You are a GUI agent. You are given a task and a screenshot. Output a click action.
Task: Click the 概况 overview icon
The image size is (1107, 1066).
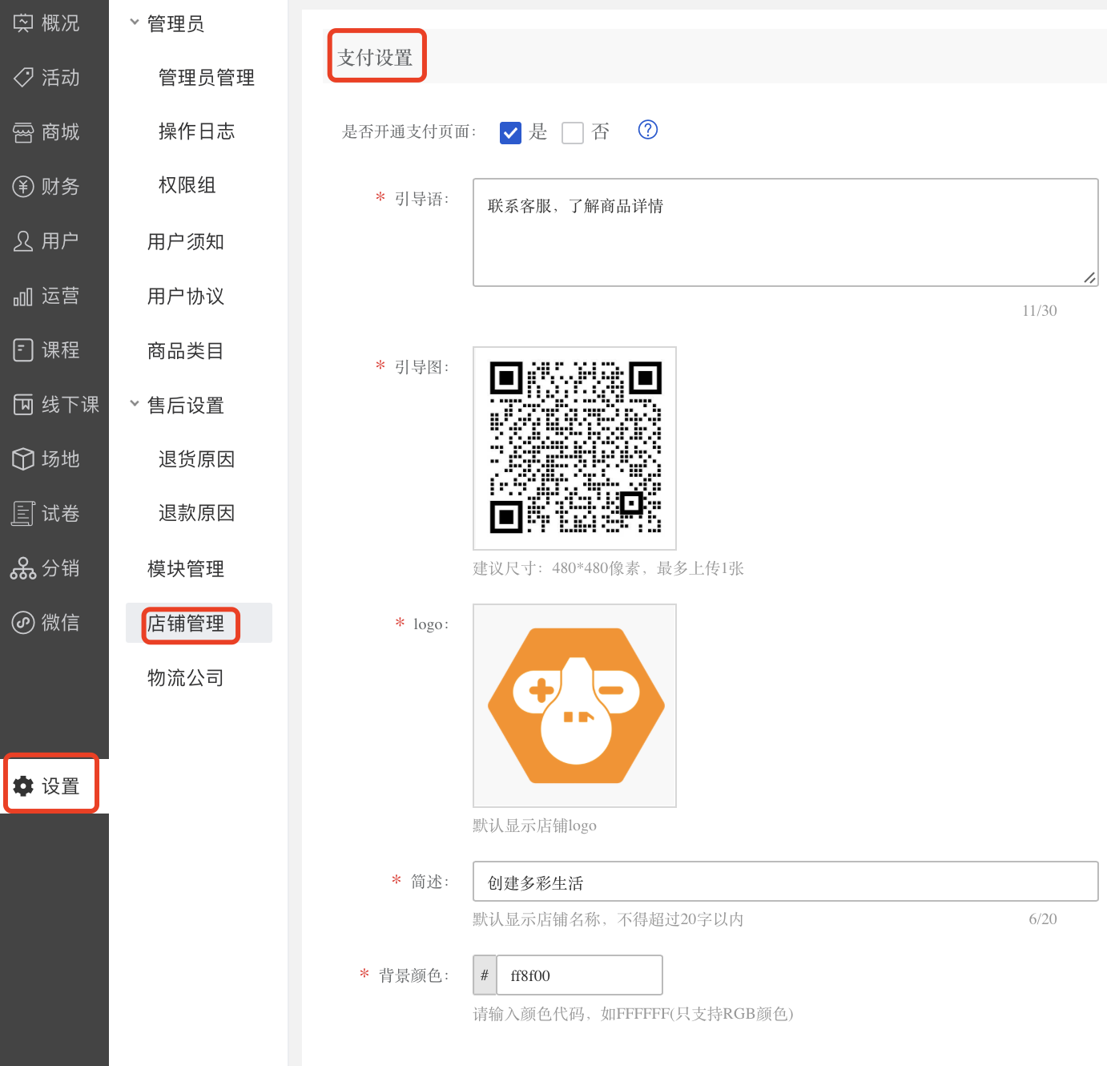(23, 23)
